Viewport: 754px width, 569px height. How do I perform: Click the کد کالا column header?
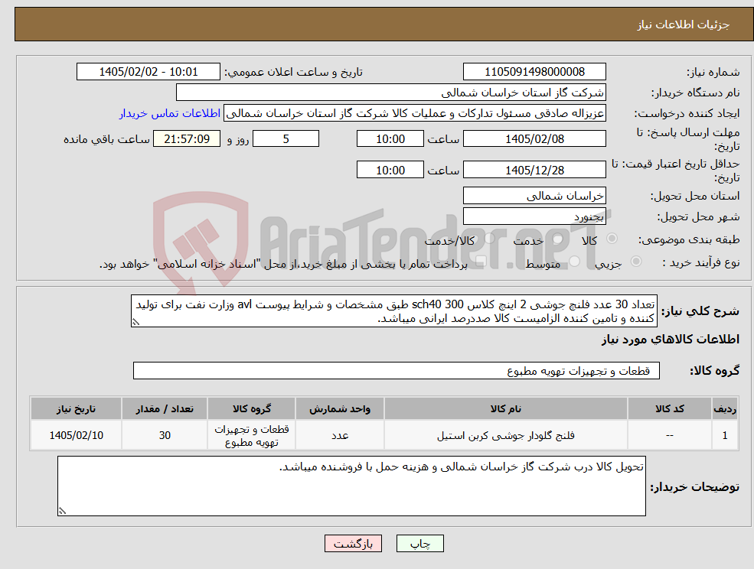(669, 408)
